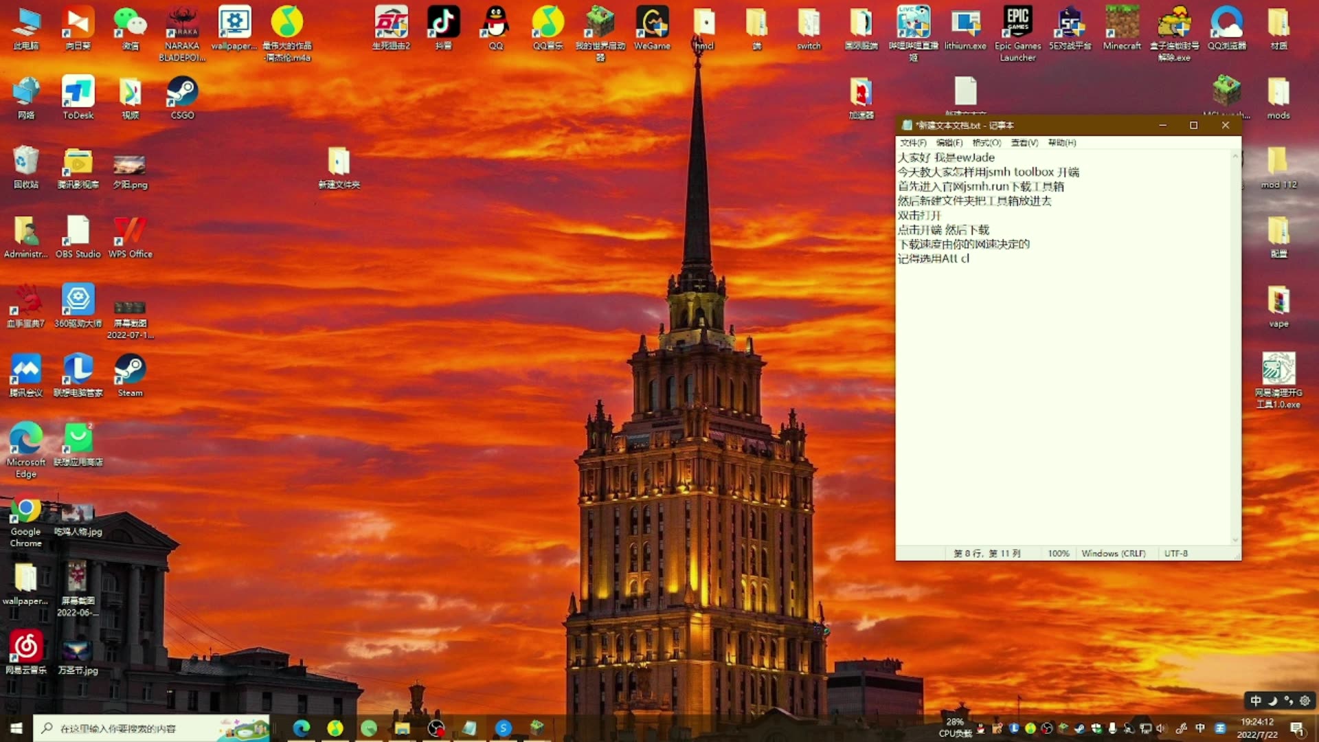Toggle IME 中 Chinese mode on floating bar
The width and height of the screenshot is (1319, 742).
tap(1256, 701)
